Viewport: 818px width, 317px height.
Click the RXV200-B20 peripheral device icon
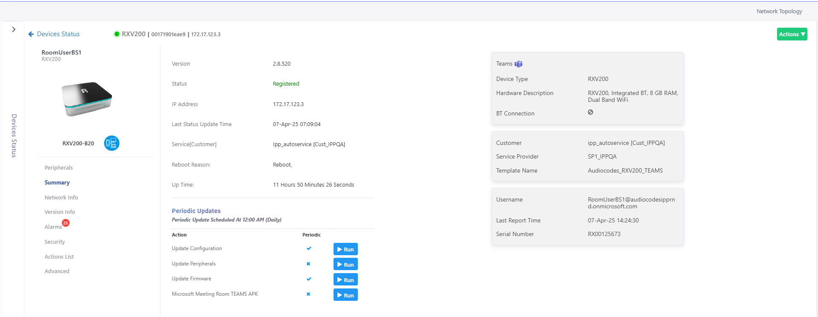coord(112,143)
